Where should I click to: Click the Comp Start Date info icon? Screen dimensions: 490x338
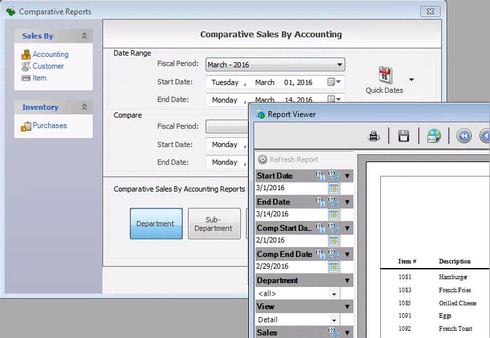pyautogui.click(x=321, y=228)
